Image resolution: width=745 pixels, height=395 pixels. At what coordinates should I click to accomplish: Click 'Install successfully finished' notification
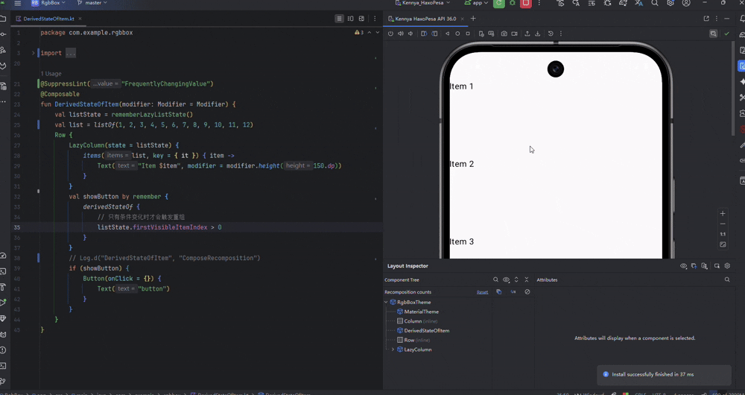point(664,375)
